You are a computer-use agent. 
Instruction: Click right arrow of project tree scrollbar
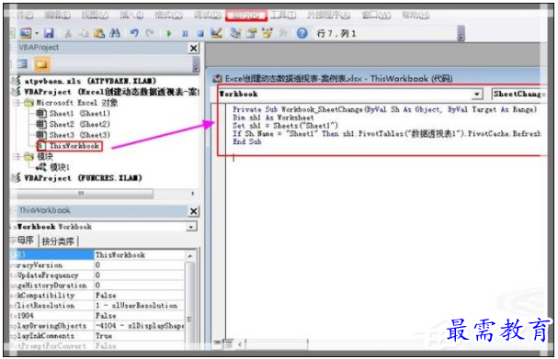coord(193,194)
